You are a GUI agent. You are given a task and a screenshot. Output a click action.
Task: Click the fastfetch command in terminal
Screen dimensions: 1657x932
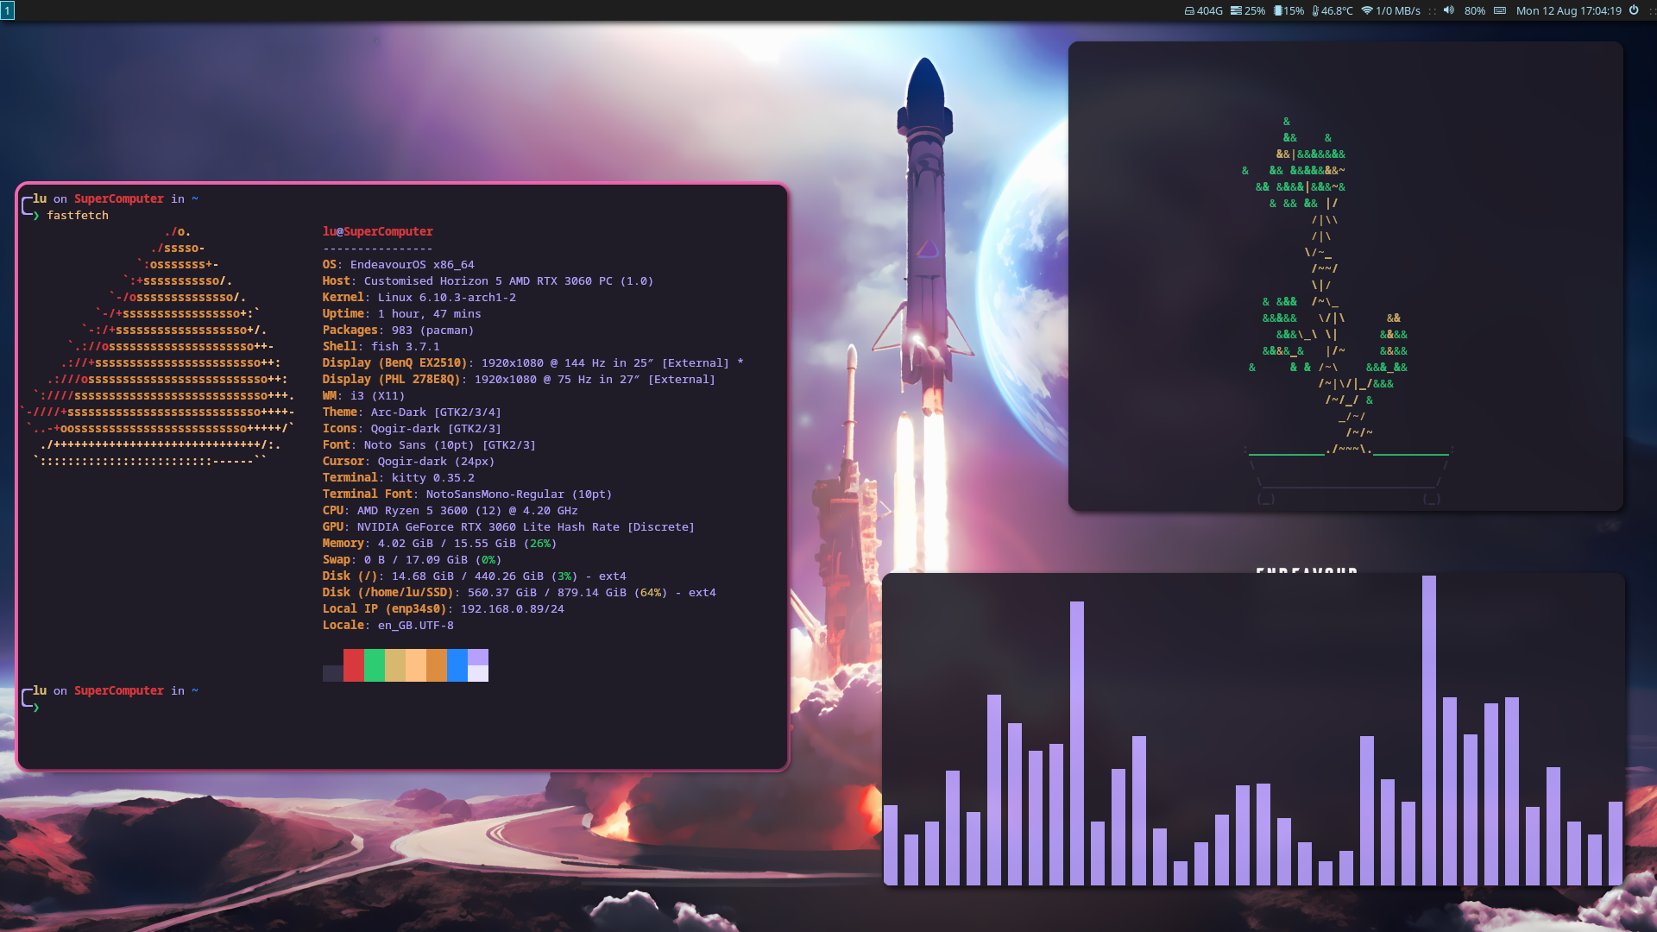[x=78, y=215]
